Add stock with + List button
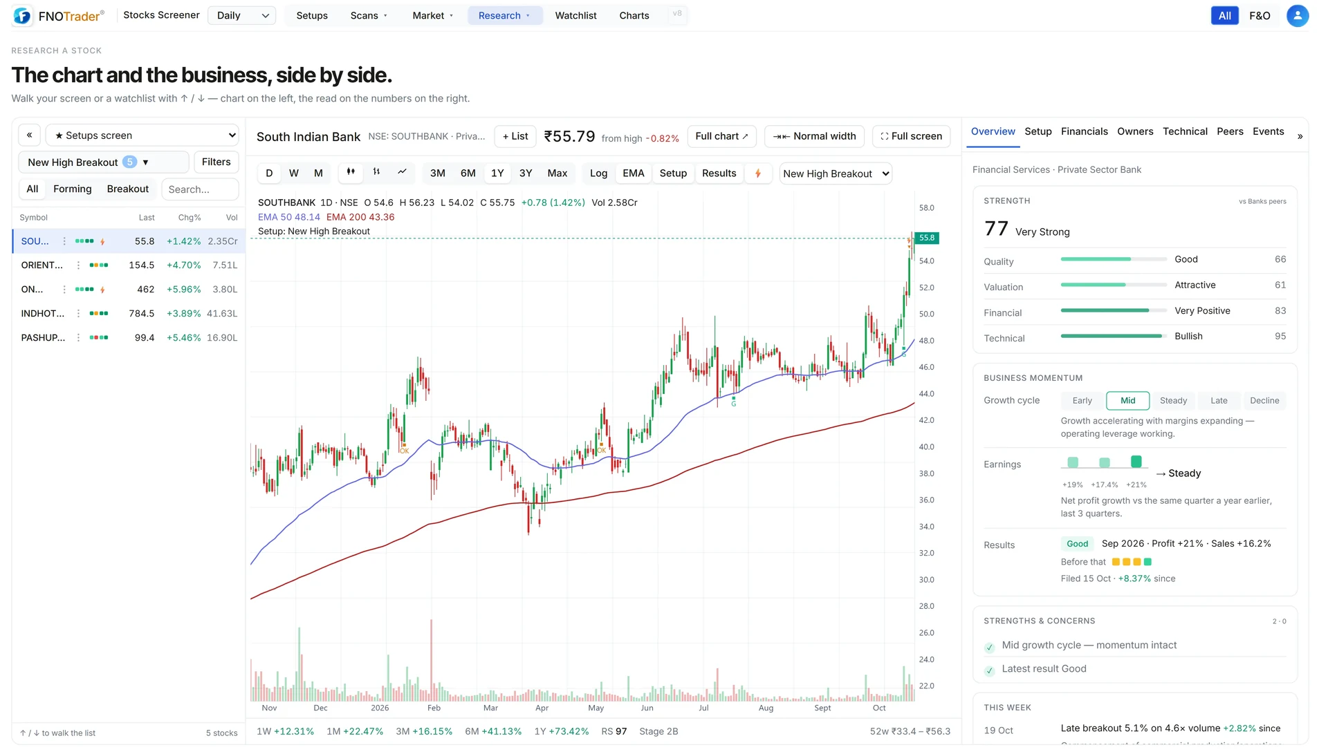Screen dimensions: 1328x754 (515, 136)
